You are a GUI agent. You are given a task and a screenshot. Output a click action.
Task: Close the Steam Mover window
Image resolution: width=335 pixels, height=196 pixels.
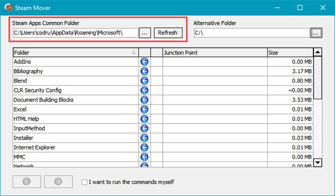coord(323,8)
